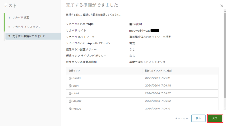Image resolution: width=227 pixels, height=126 pixels.
Task: Click the 有効 power-on value
Action: pyautogui.click(x=132, y=43)
